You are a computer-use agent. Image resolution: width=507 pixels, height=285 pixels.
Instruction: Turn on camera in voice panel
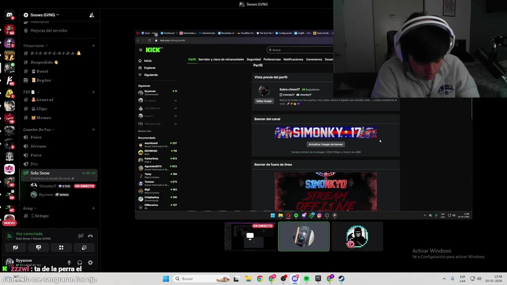[15, 247]
